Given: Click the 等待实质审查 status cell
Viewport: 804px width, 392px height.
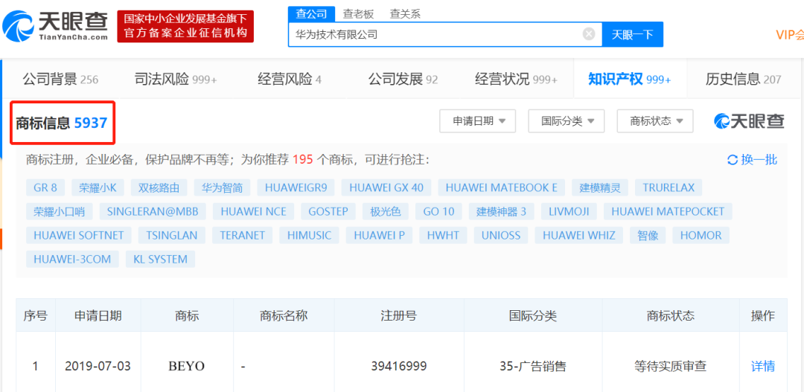Looking at the screenshot, I should point(670,367).
